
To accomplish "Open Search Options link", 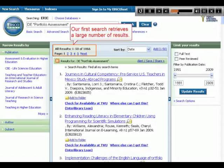I will pyautogui.click(x=184, y=101).
